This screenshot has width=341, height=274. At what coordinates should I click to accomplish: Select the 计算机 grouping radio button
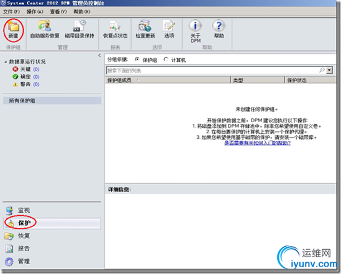(x=166, y=60)
